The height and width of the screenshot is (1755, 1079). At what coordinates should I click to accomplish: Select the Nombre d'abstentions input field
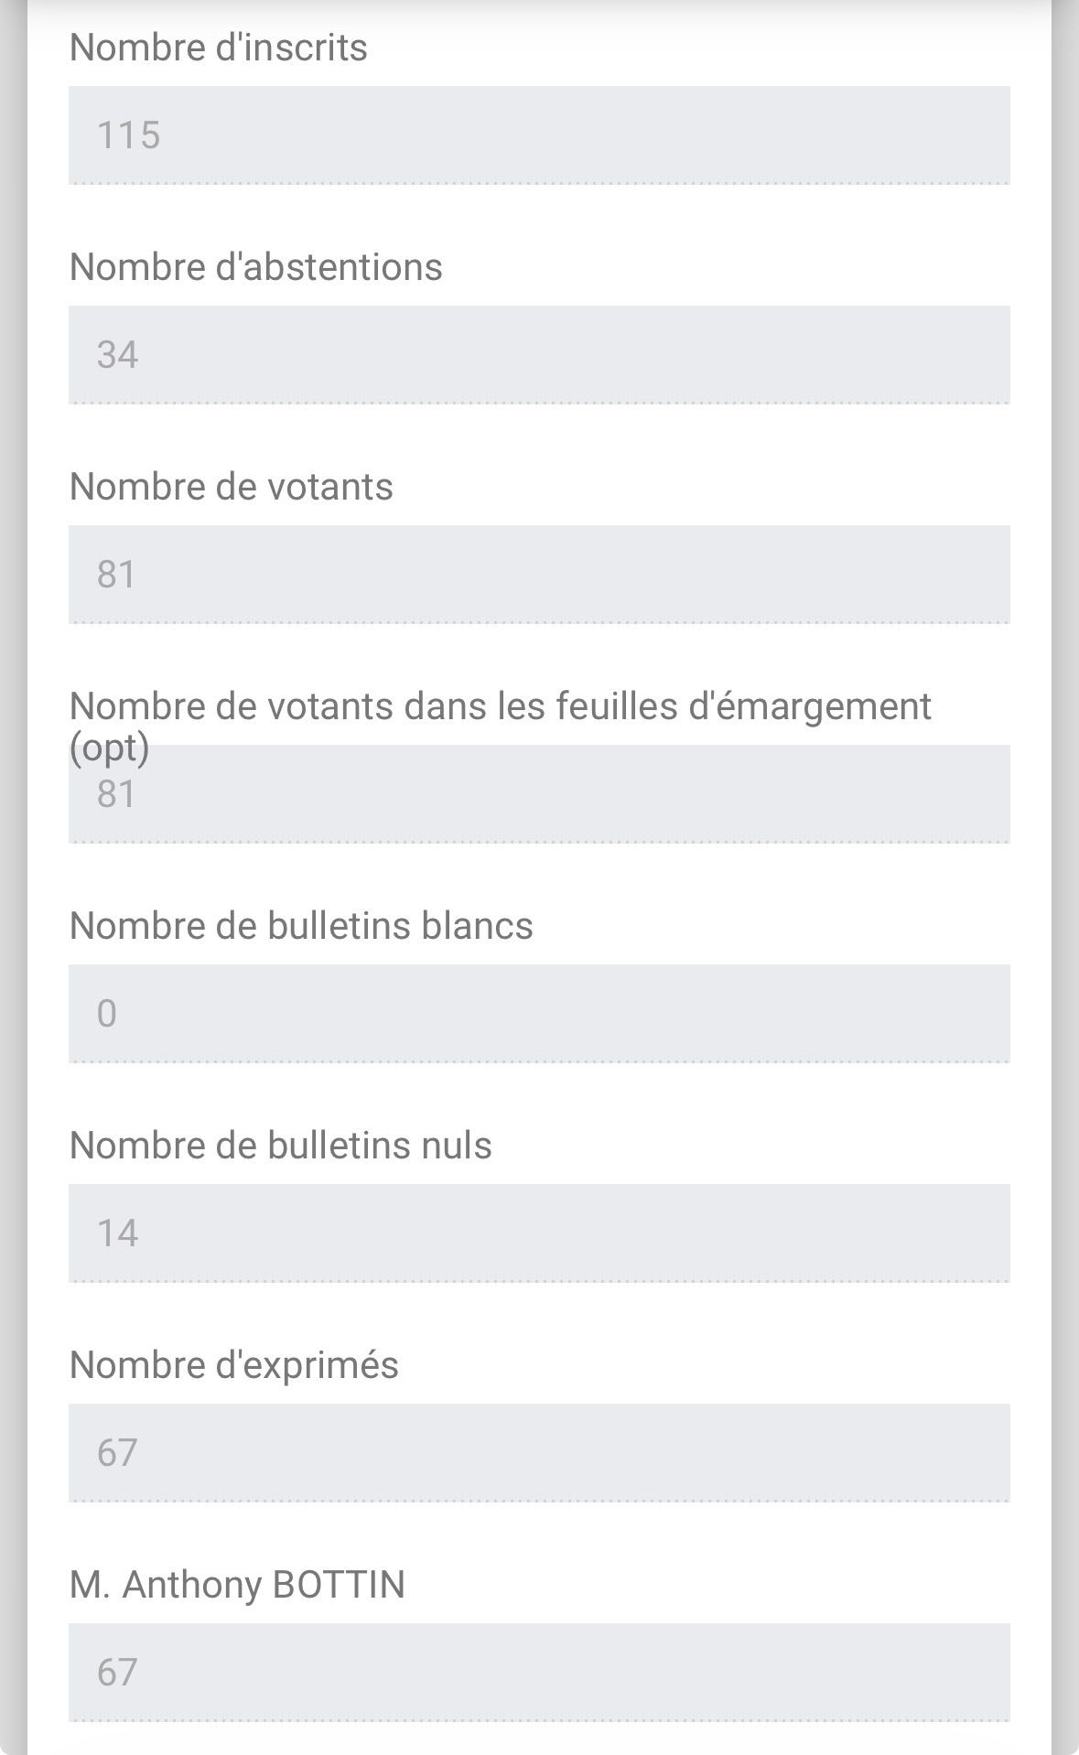point(539,355)
